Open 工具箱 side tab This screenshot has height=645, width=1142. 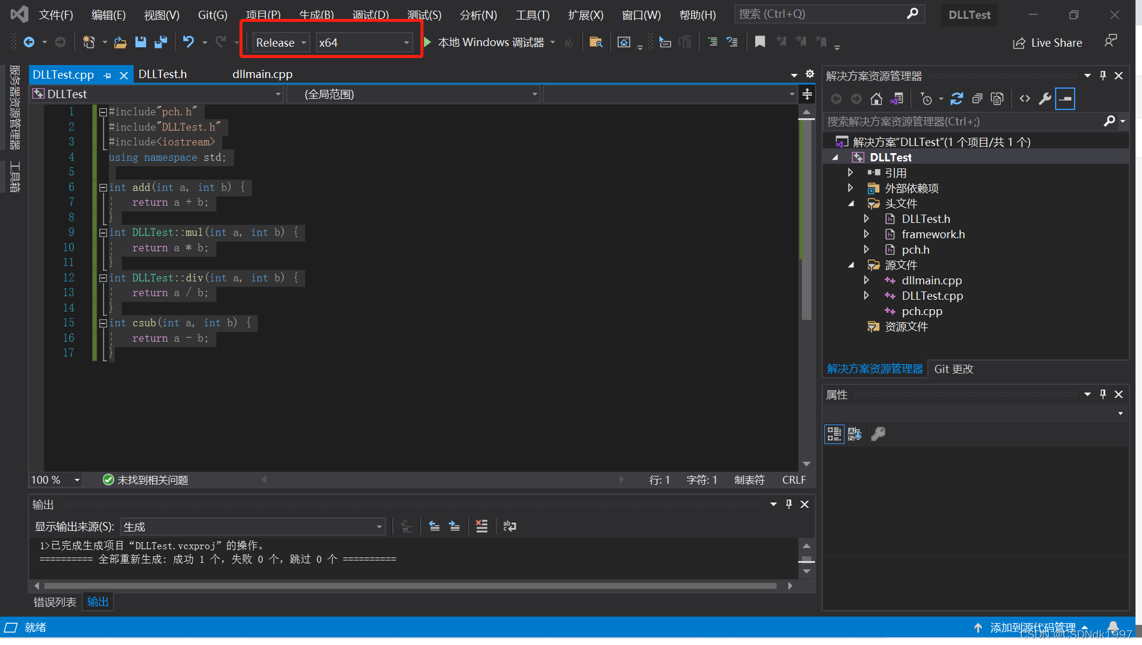(15, 177)
